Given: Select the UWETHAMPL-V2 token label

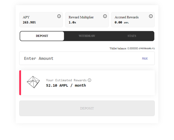Looking at the screenshot, I should 147,48.
